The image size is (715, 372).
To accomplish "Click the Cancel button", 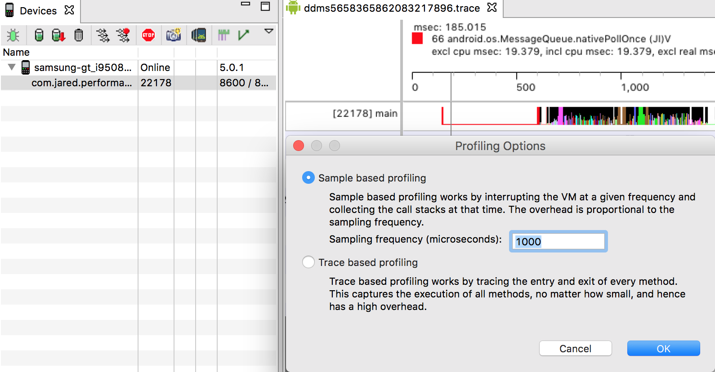I will pos(575,348).
